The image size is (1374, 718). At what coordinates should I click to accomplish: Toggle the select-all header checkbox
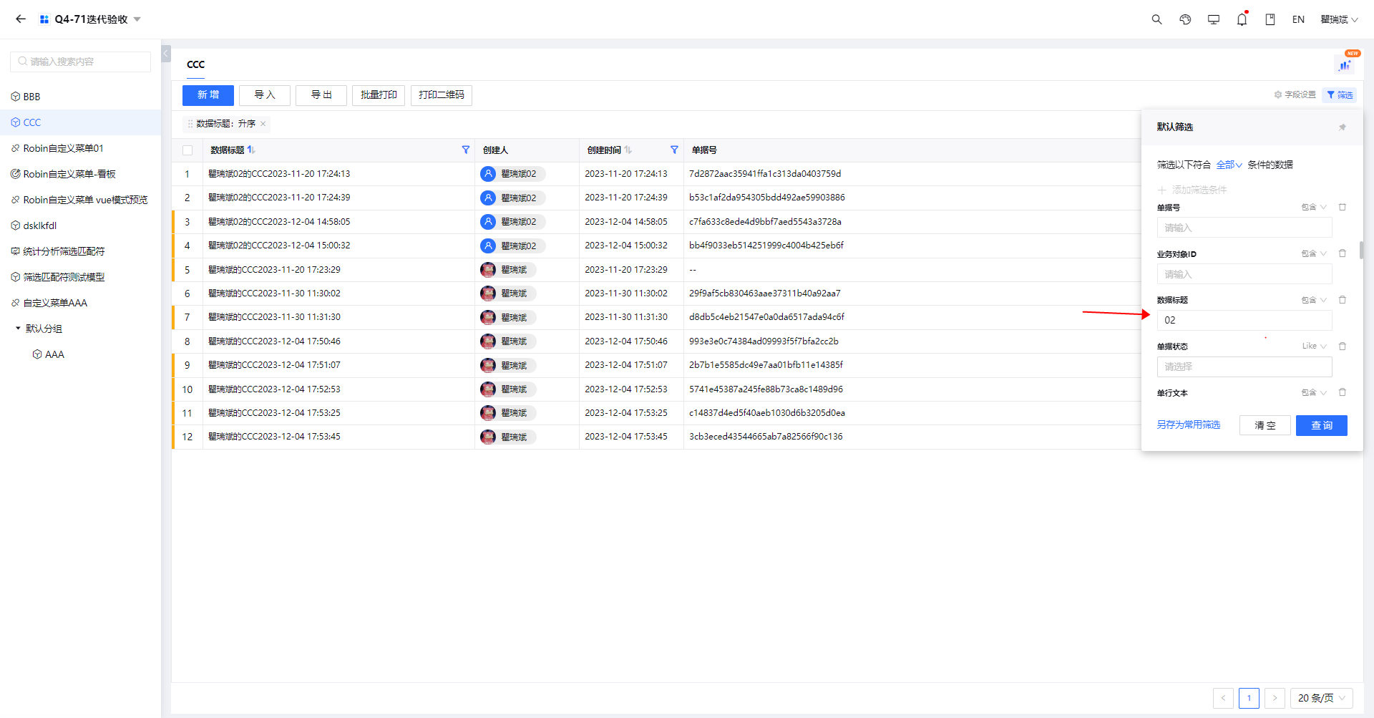187,150
